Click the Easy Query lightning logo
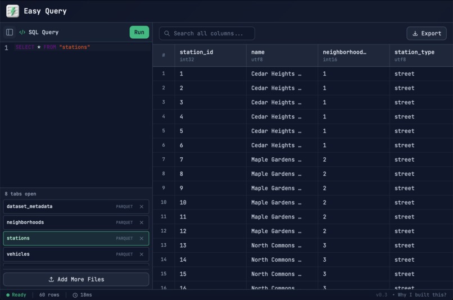 (x=12, y=11)
